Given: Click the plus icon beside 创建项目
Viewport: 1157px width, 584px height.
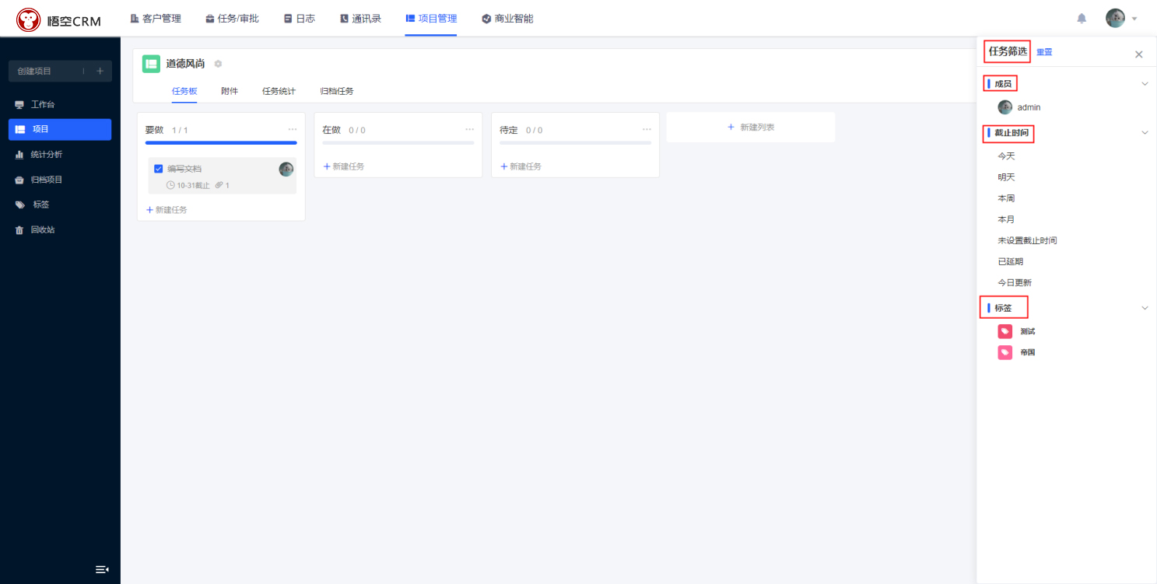Looking at the screenshot, I should 100,71.
